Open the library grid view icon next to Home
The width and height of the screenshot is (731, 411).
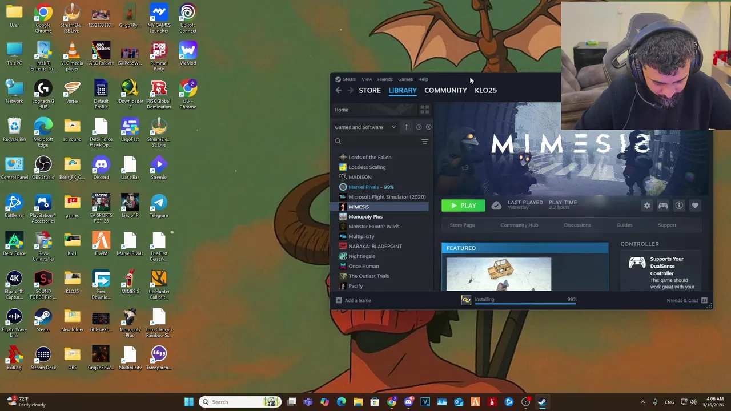(x=424, y=110)
